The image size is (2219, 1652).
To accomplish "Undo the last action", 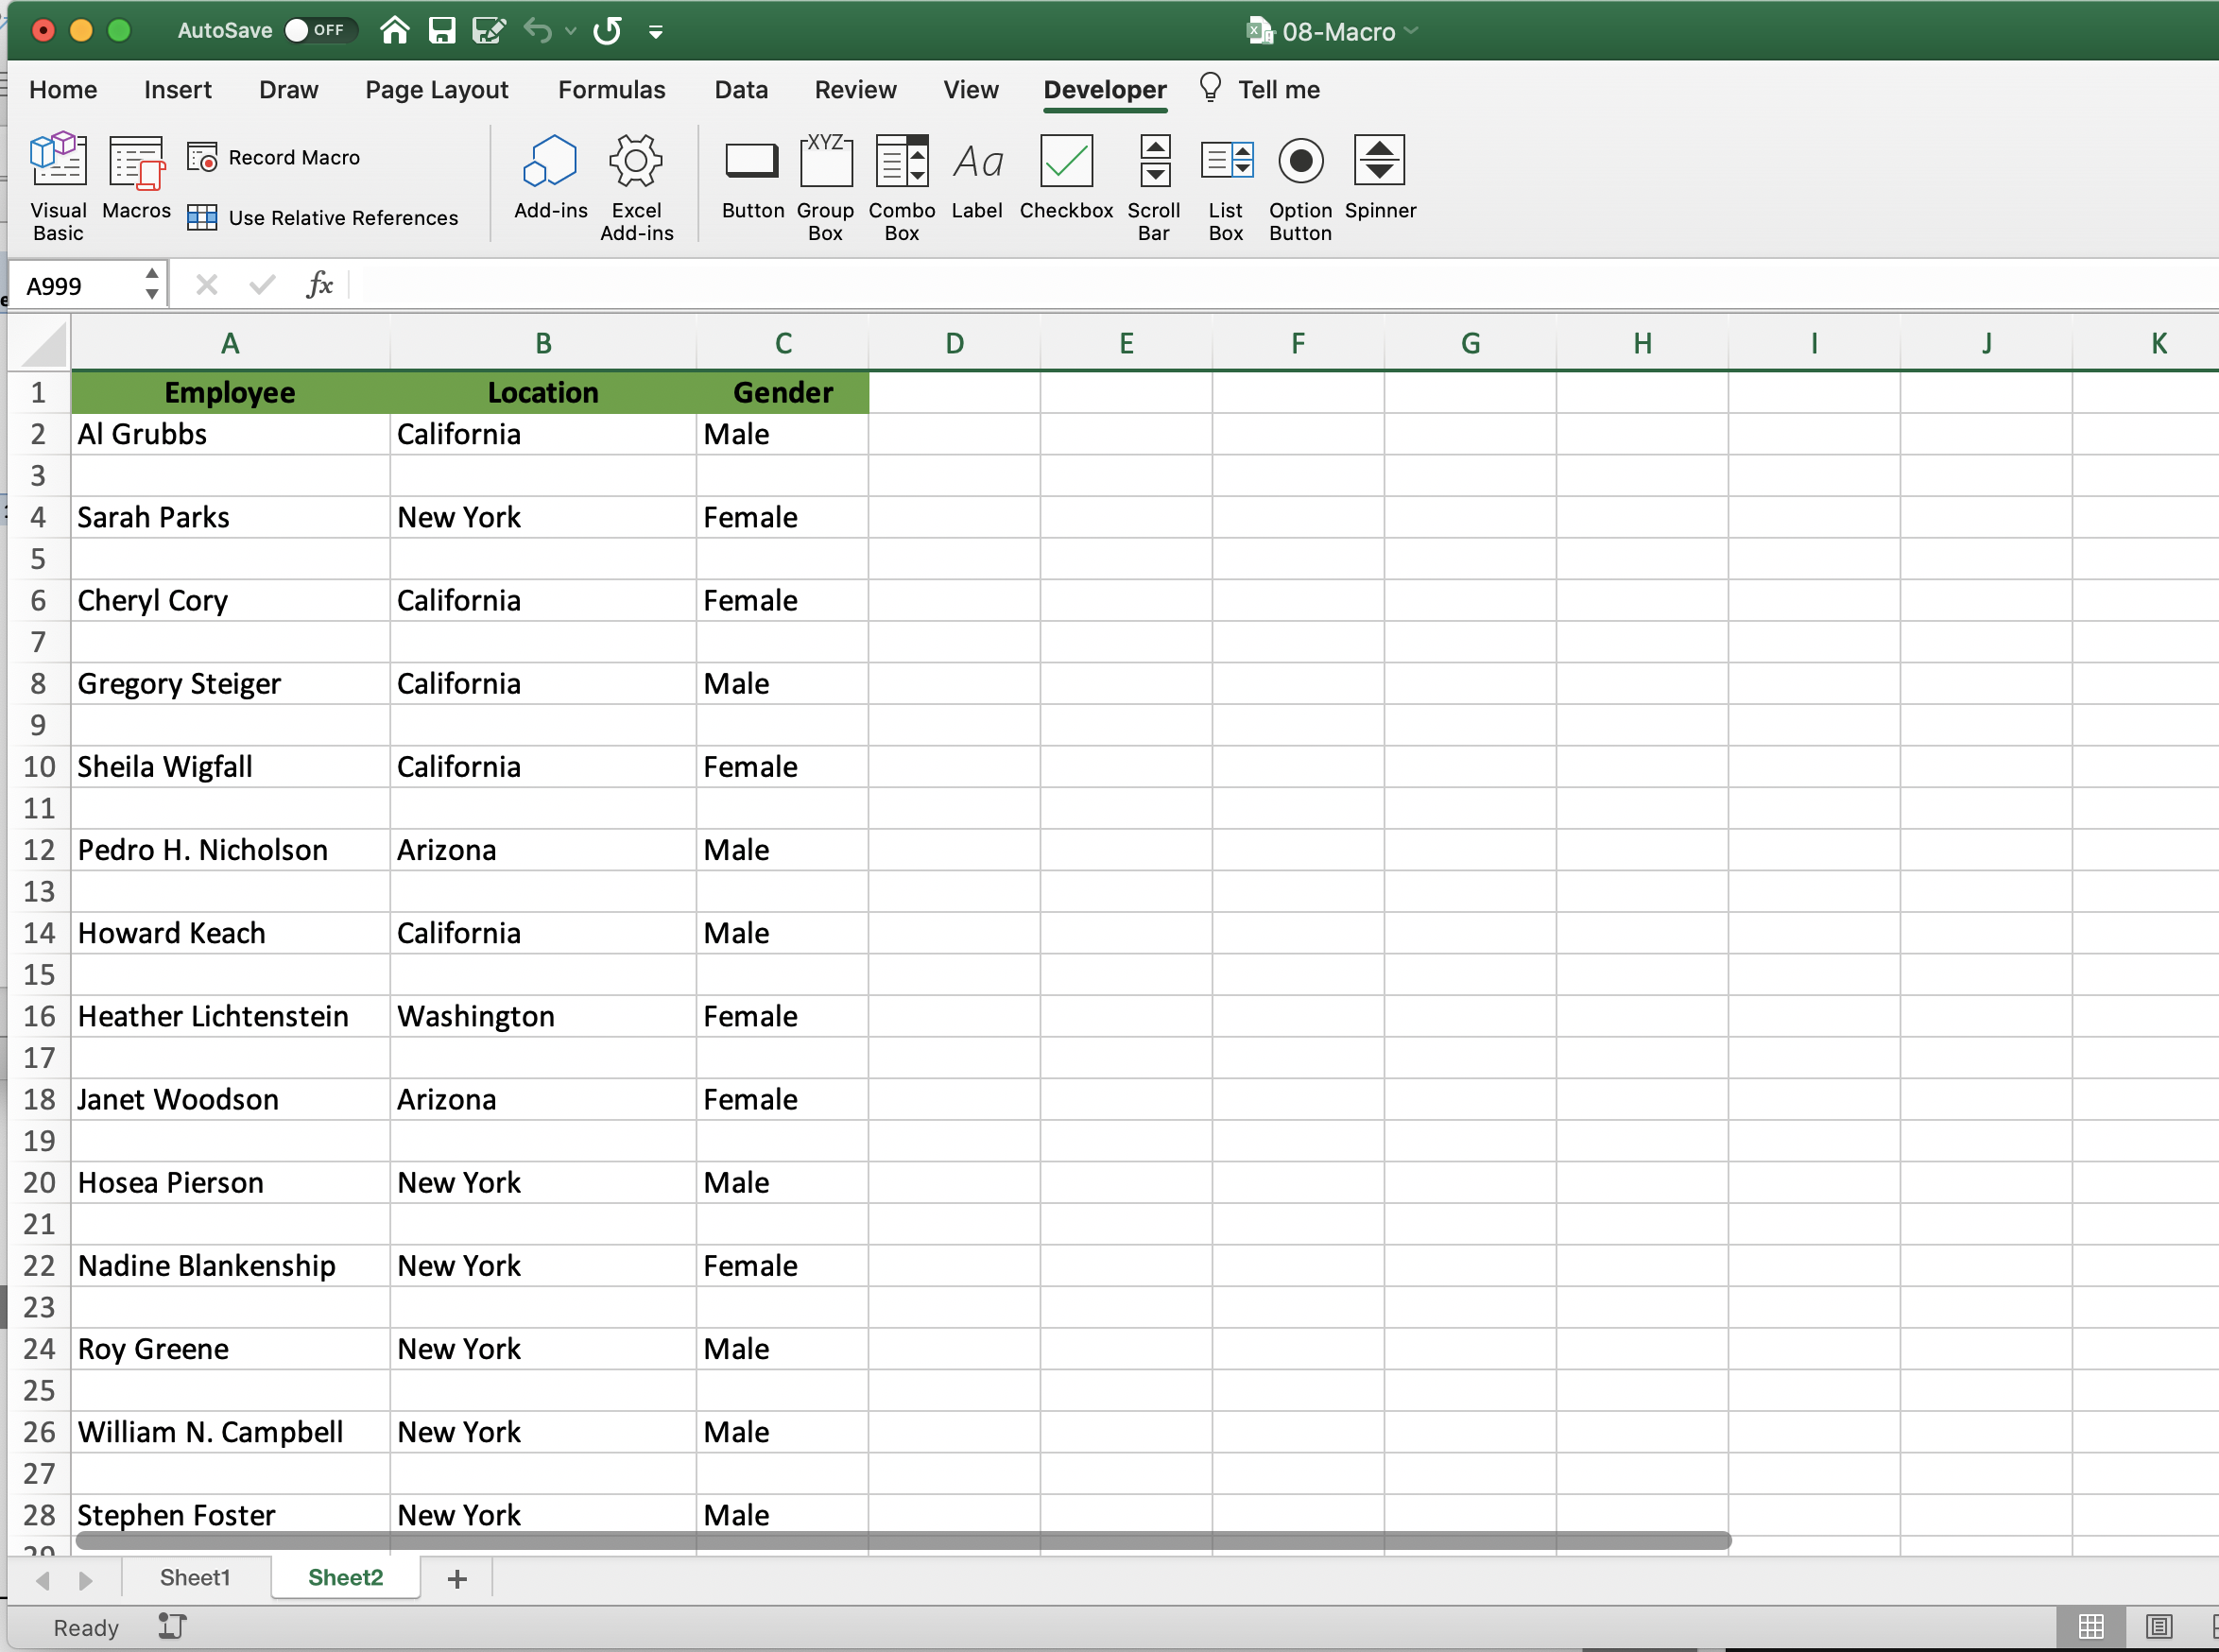I will point(538,30).
